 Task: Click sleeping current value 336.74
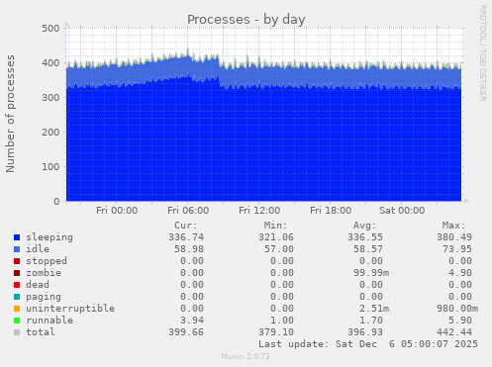186,237
